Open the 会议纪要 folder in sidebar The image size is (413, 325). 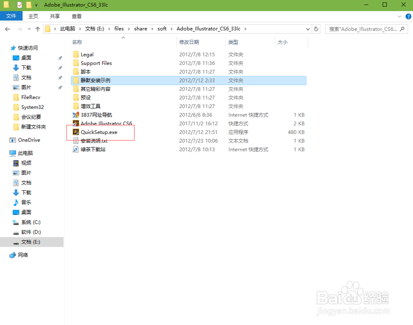pos(31,117)
